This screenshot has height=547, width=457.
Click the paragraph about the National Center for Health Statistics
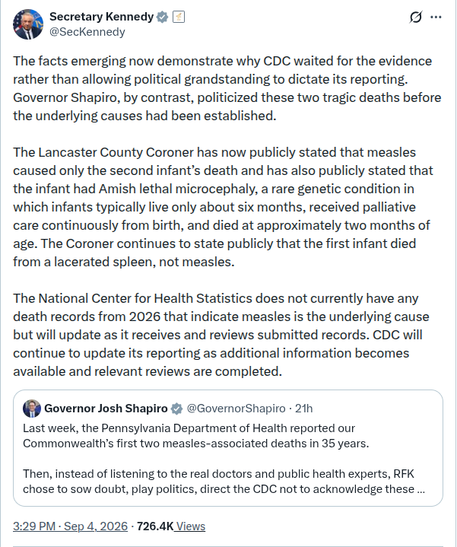221,335
